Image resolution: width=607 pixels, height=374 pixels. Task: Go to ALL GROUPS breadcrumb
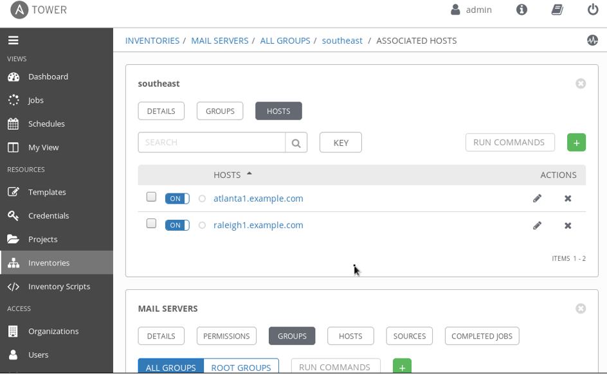[x=285, y=40]
